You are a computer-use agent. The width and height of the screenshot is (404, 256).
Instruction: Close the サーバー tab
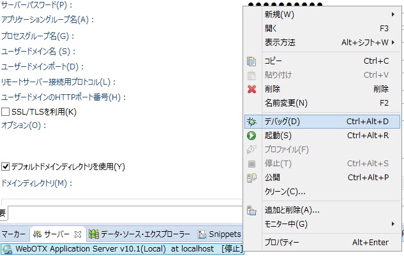(x=79, y=234)
